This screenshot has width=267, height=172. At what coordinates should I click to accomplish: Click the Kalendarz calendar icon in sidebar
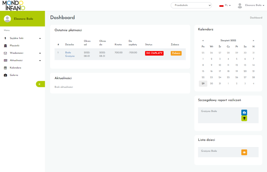(x=5, y=68)
